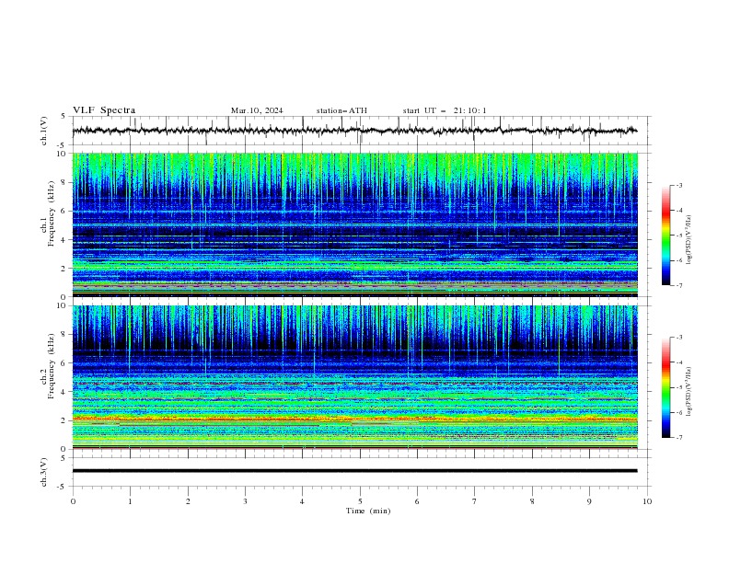Click the "ch.1(V)" waveform axis label
Screen dimensions: 729x563
44,131
